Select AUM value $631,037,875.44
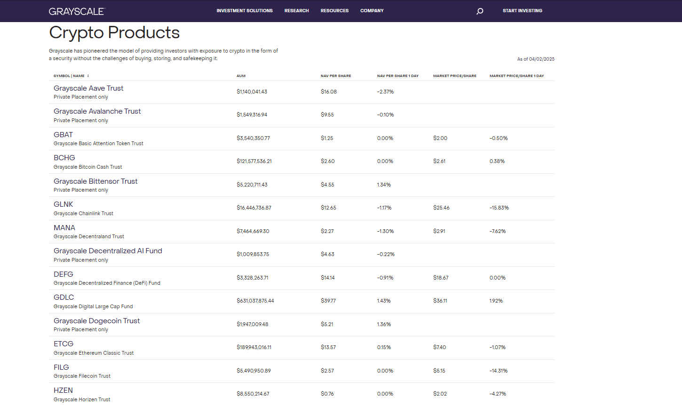Screen dimensions: 682x405 255,301
